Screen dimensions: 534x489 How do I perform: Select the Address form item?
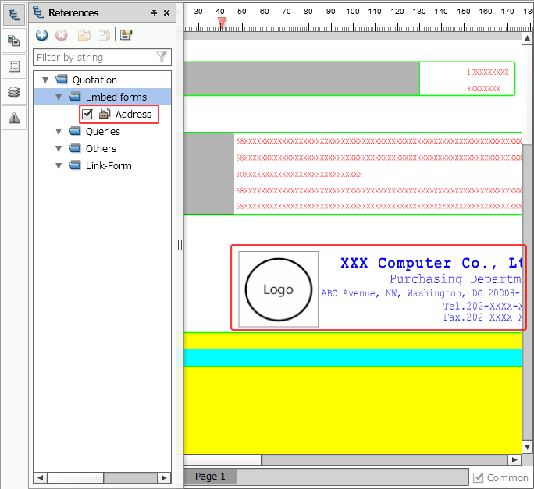tap(133, 114)
